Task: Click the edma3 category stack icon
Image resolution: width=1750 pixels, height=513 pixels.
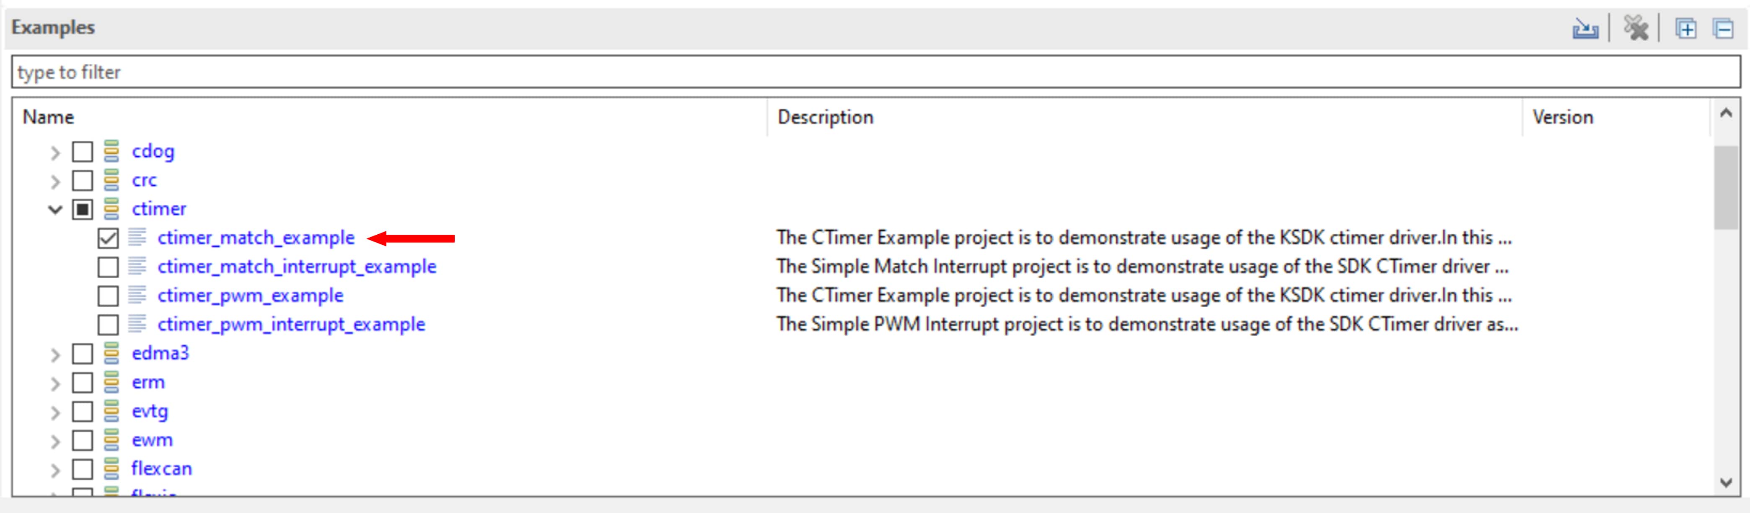Action: [111, 353]
